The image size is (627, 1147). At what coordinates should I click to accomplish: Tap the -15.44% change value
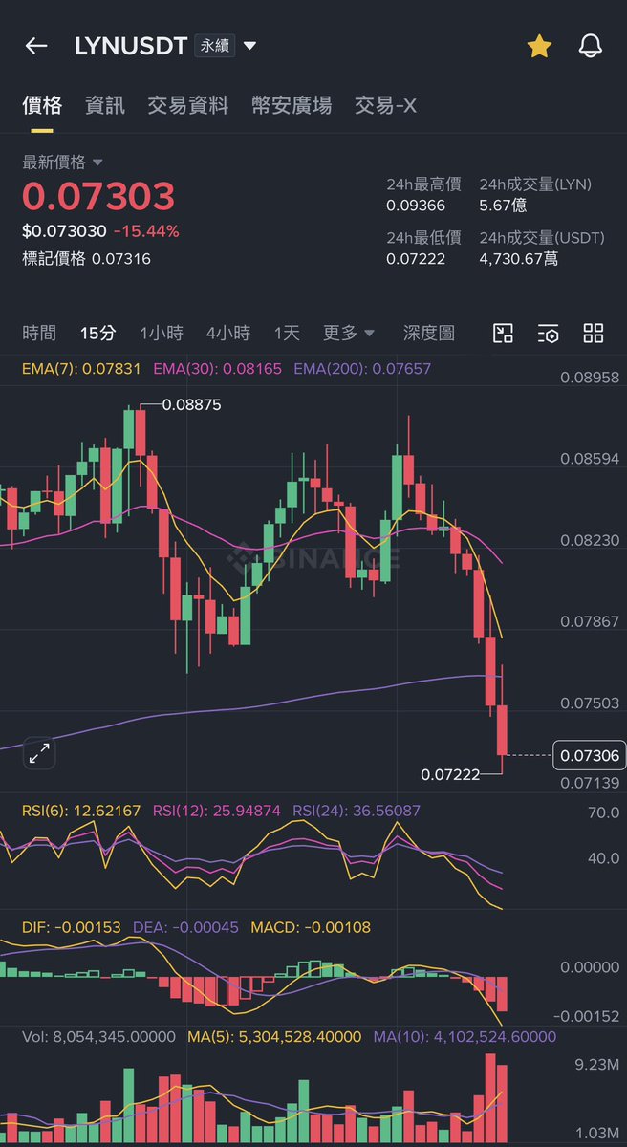146,231
